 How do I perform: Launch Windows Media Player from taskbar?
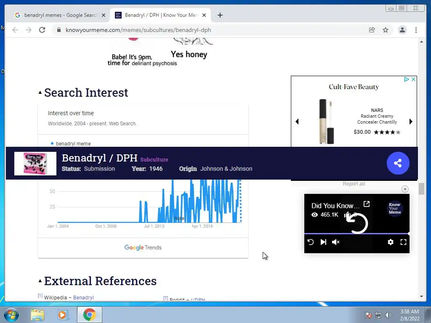click(x=62, y=315)
